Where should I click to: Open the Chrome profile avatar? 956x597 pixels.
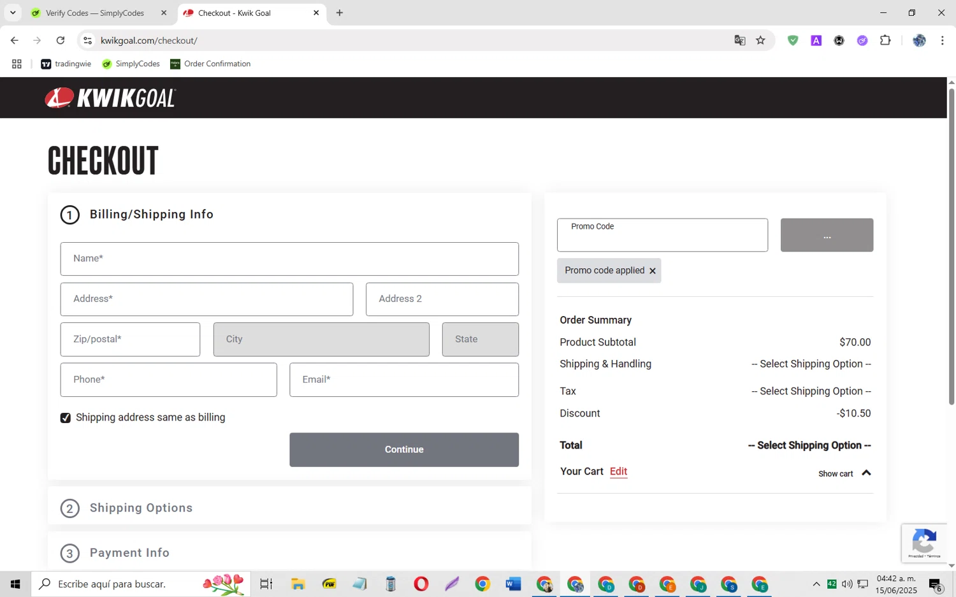(919, 40)
